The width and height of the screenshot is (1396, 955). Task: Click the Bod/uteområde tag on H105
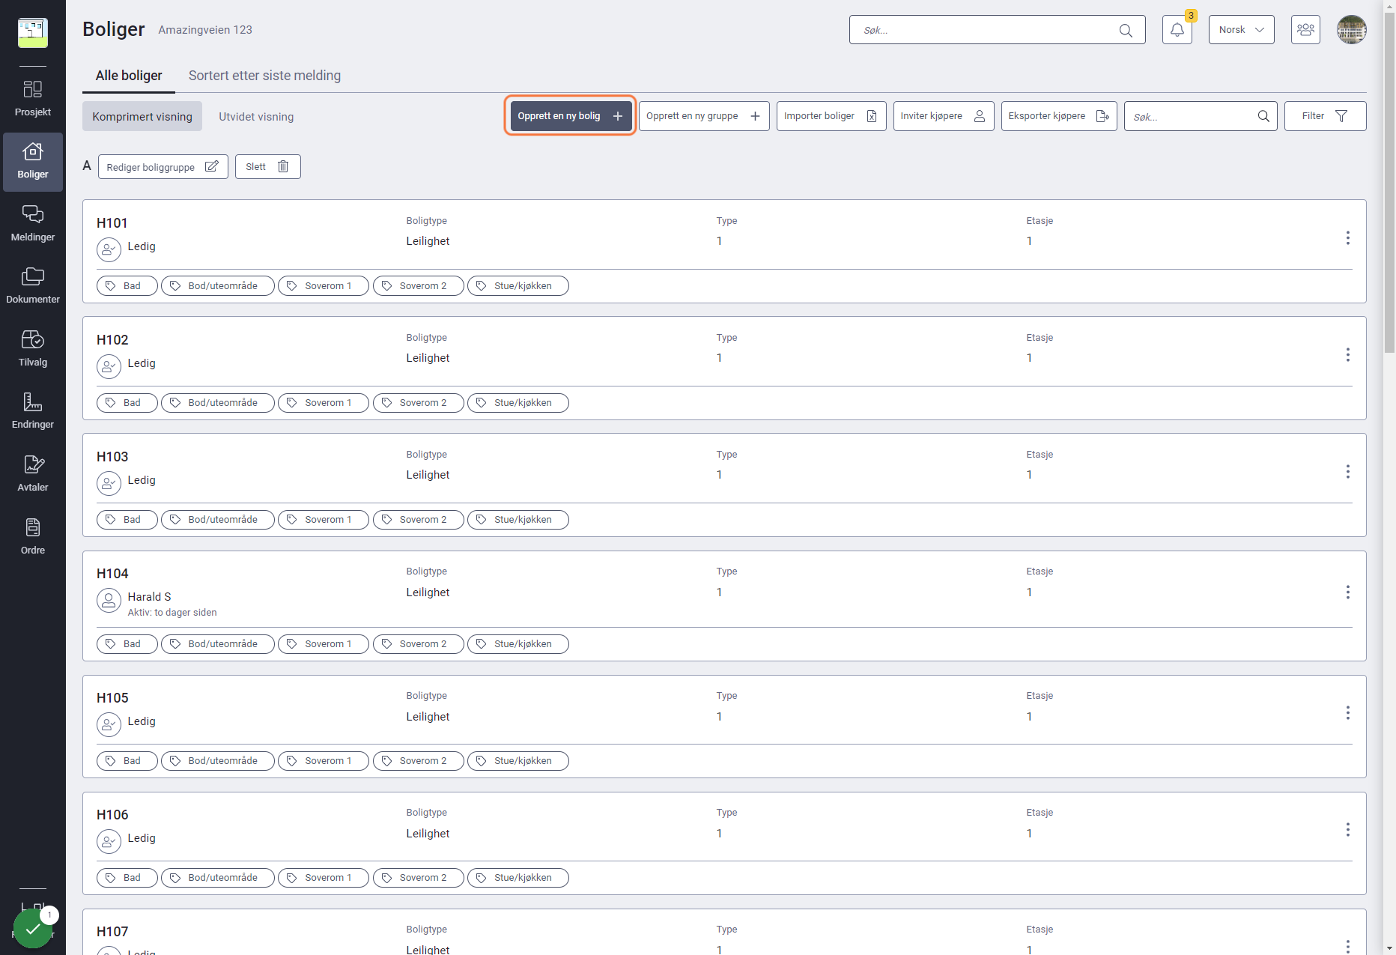point(217,760)
